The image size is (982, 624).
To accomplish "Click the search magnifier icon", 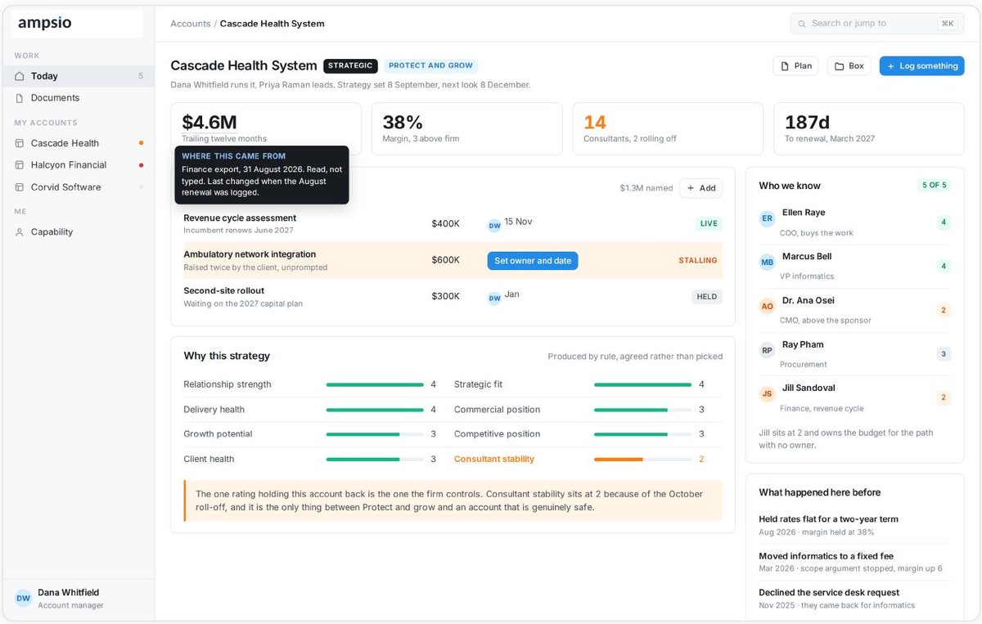I will pyautogui.click(x=802, y=24).
